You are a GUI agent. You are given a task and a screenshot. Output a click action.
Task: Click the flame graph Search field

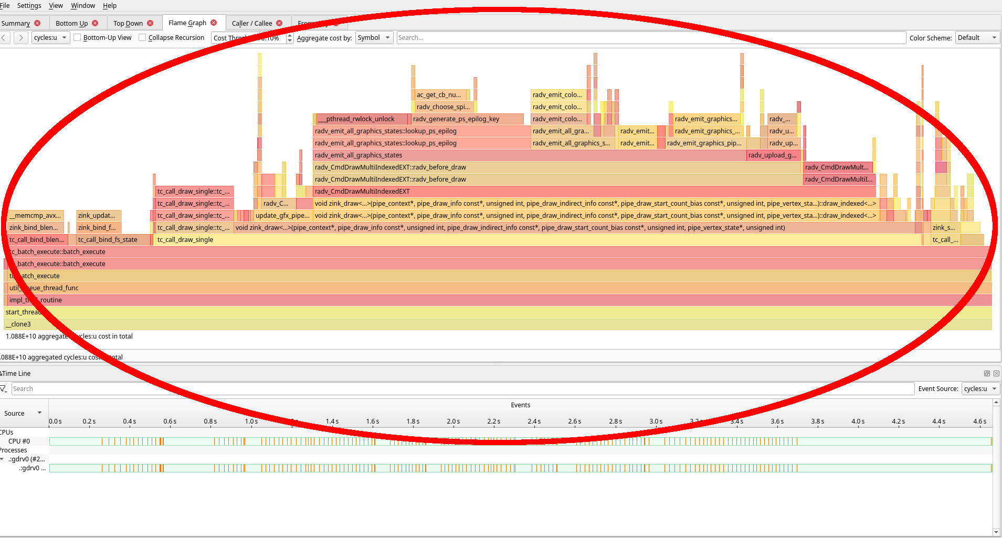[651, 38]
